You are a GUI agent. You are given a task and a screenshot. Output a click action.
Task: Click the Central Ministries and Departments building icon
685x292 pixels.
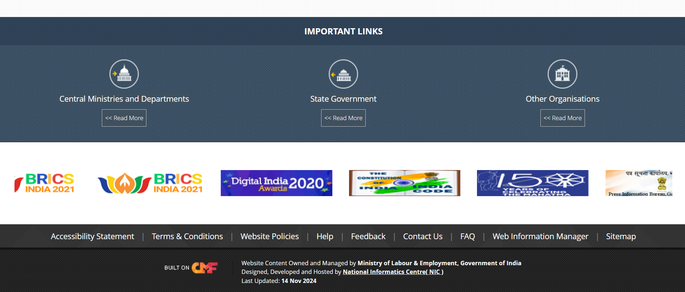tap(124, 74)
